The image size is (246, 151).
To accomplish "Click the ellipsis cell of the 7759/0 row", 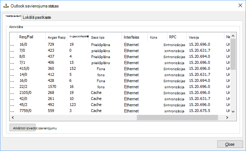I will (12, 111).
